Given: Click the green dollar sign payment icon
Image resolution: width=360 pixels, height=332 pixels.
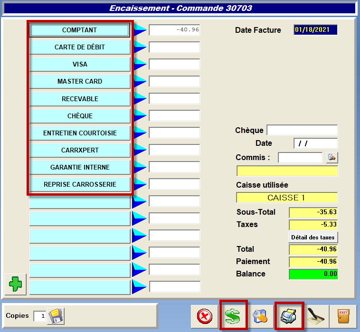Looking at the screenshot, I should pos(233,316).
